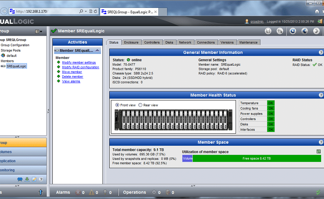Refresh data with the circular arrow icon
The height and width of the screenshot is (199, 324).
click(x=292, y=31)
